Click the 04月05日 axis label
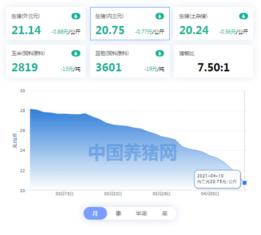Viewport: 261px width, 235px height. coord(210,194)
